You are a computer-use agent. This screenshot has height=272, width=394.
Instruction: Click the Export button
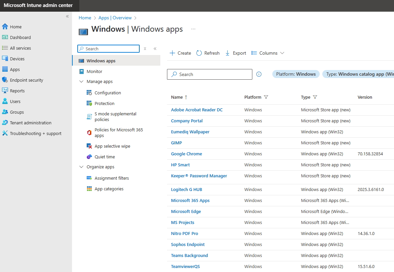pos(236,53)
